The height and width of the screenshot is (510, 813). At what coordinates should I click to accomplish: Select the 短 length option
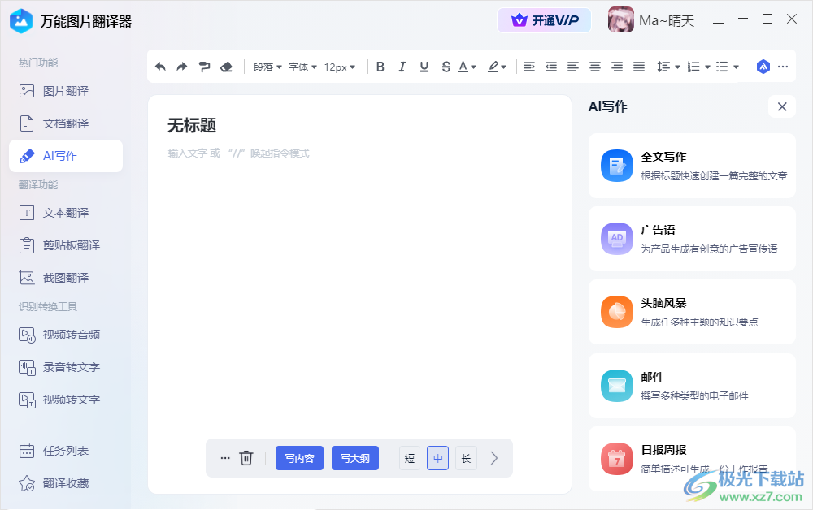(409, 458)
